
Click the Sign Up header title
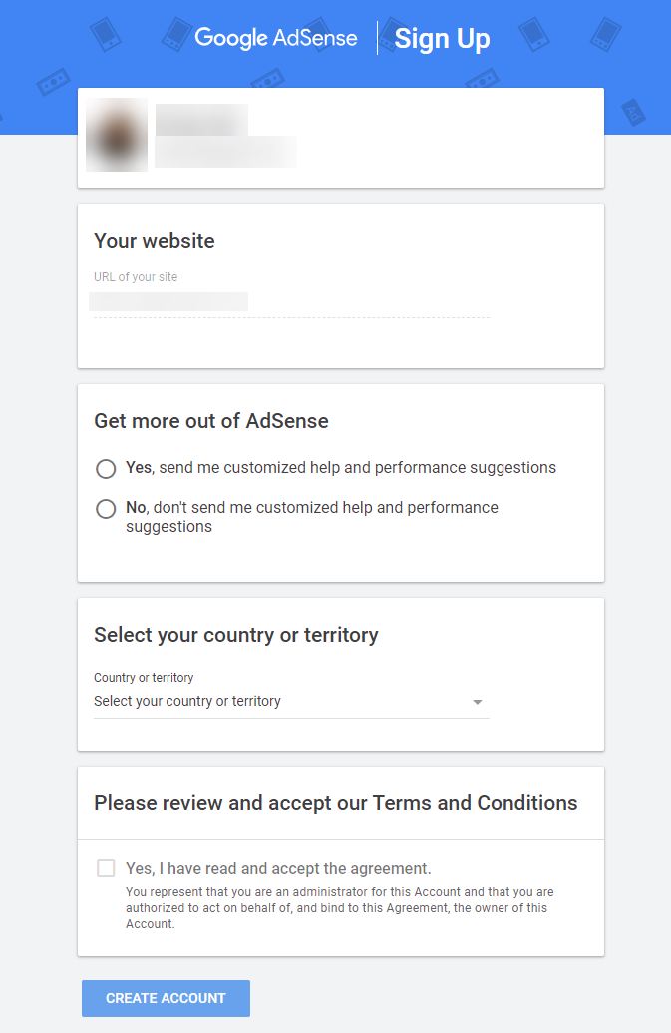click(442, 39)
